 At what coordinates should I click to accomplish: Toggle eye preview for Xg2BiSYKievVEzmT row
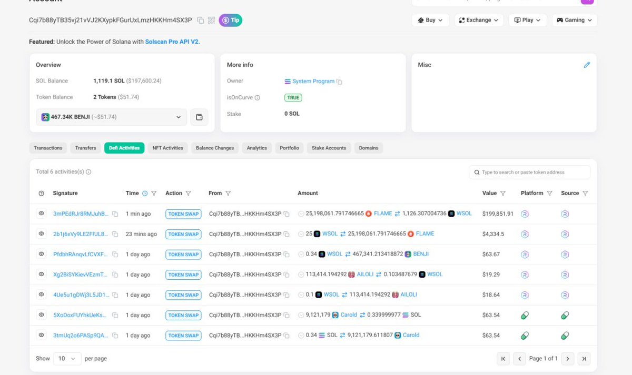[x=42, y=274]
